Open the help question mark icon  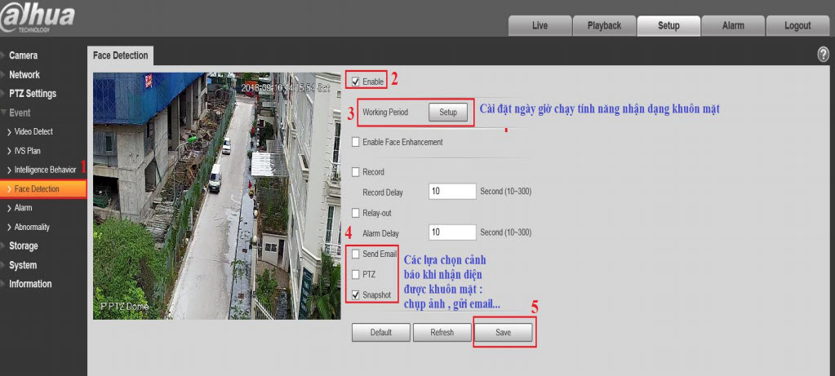[x=824, y=54]
